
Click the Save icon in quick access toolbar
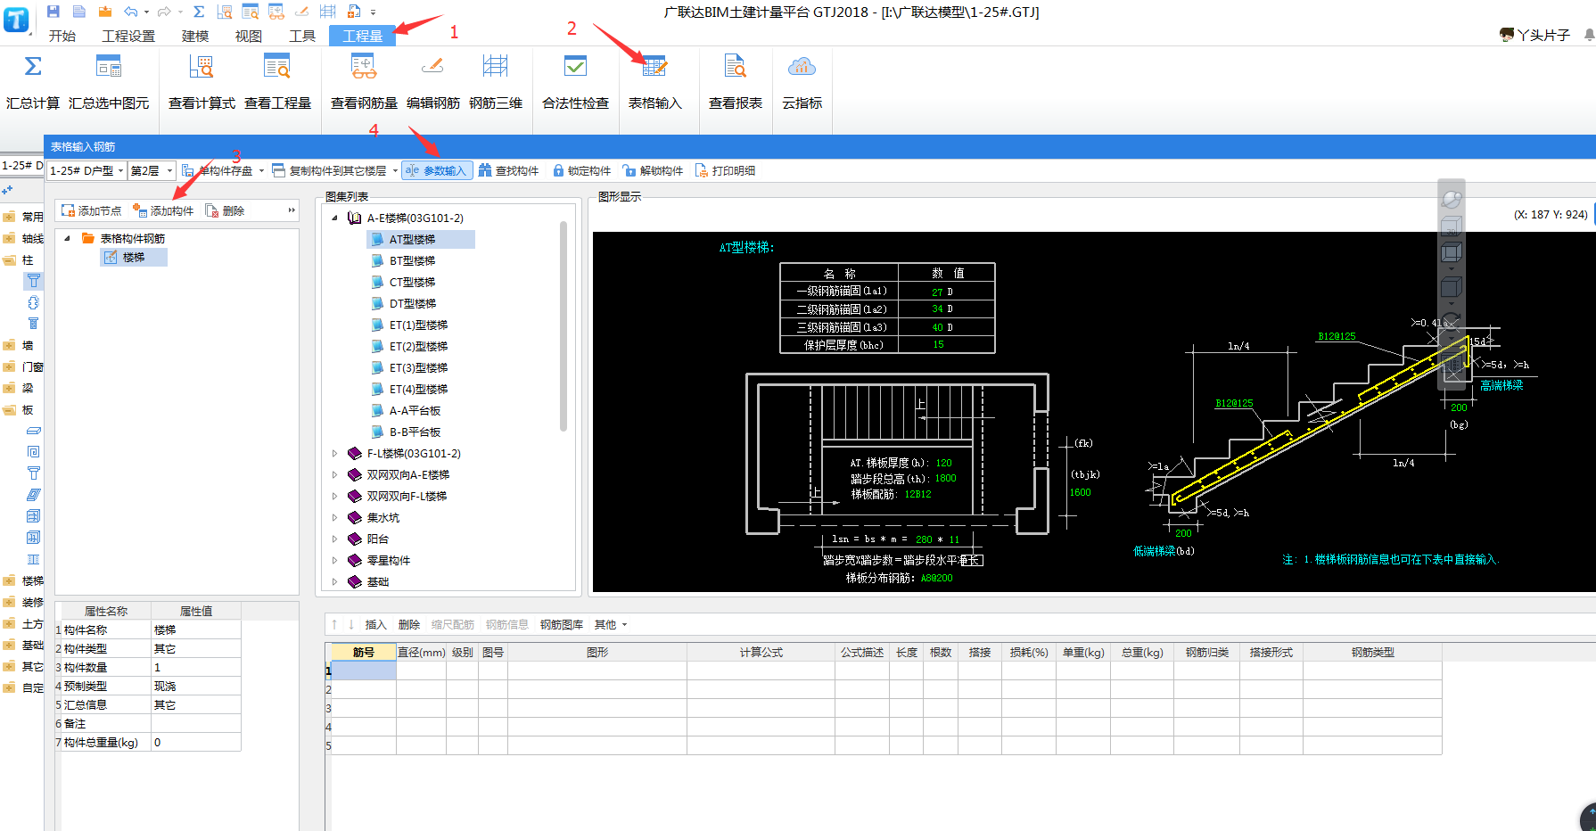click(53, 12)
